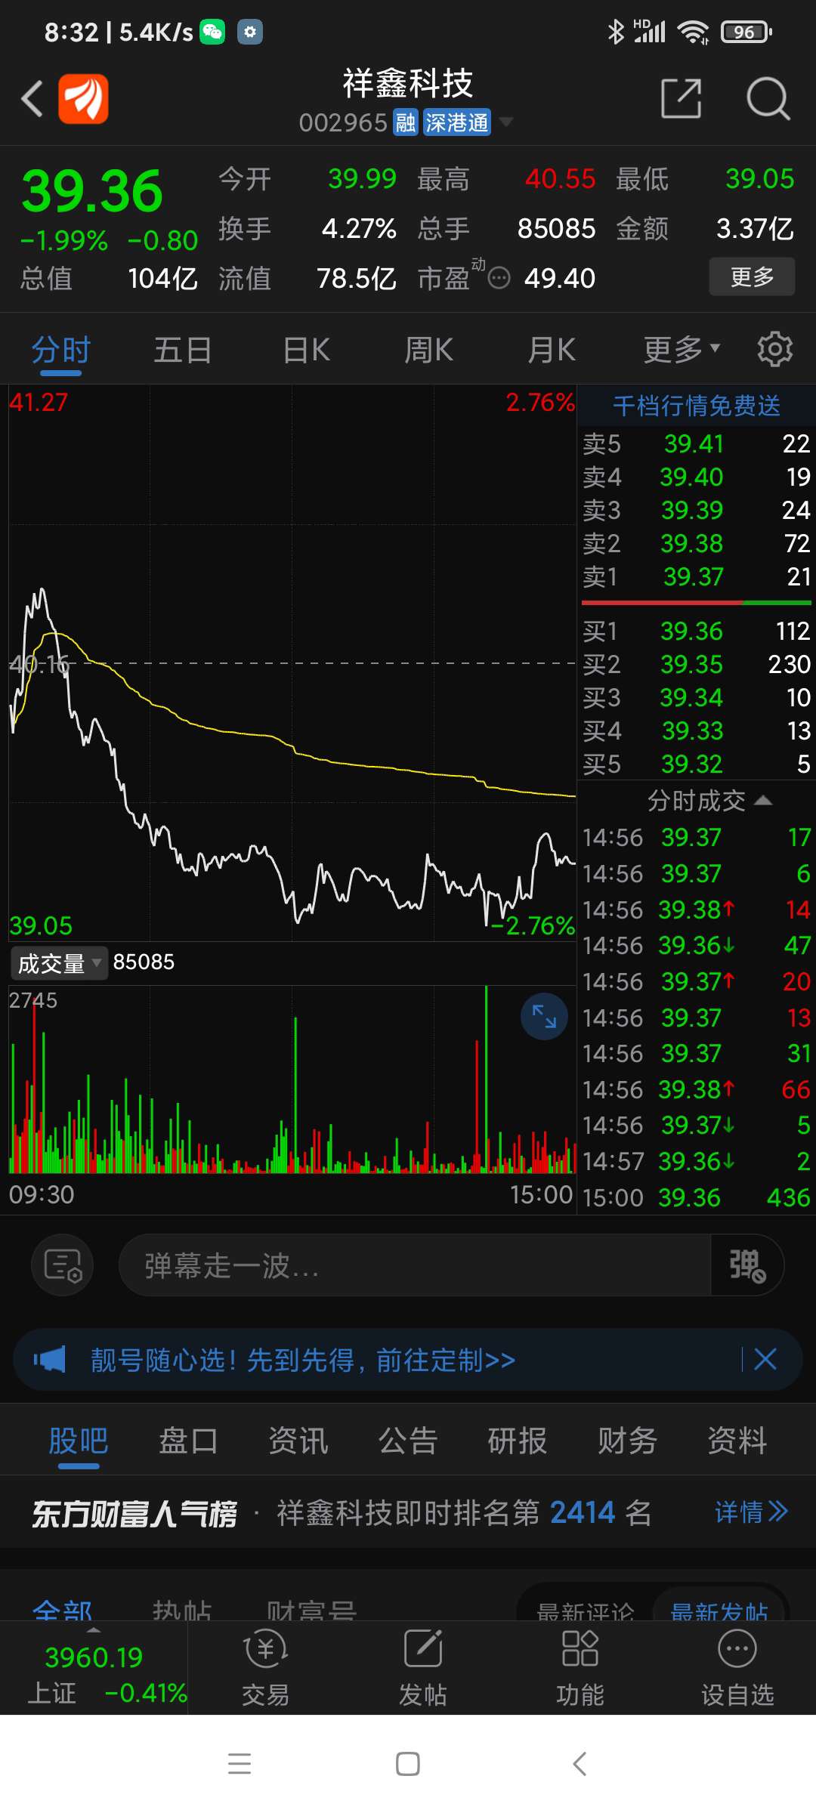816x1813 pixels.
Task: Open the 千档行情免费送 link
Action: (x=697, y=406)
